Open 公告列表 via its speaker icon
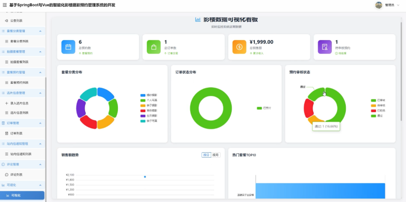This screenshot has height=202, width=406. point(7,20)
